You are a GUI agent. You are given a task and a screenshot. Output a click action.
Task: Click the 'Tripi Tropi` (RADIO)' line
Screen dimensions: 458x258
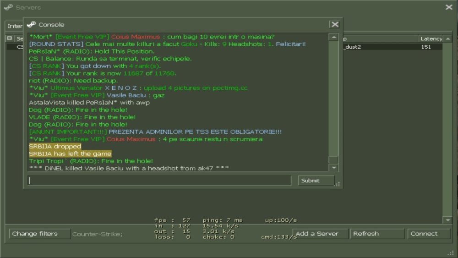click(x=91, y=161)
